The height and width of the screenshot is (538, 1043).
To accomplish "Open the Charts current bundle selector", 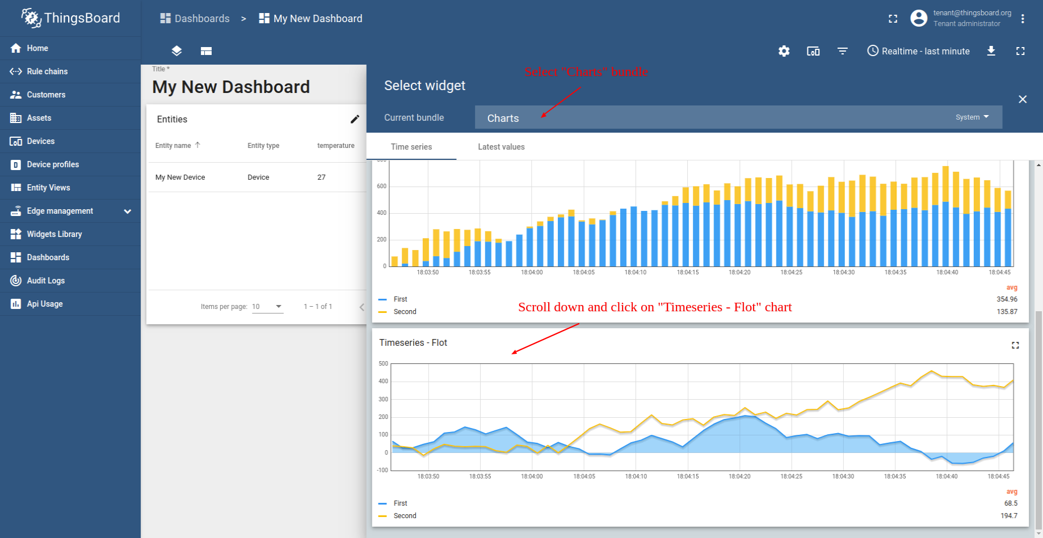I will coord(738,117).
